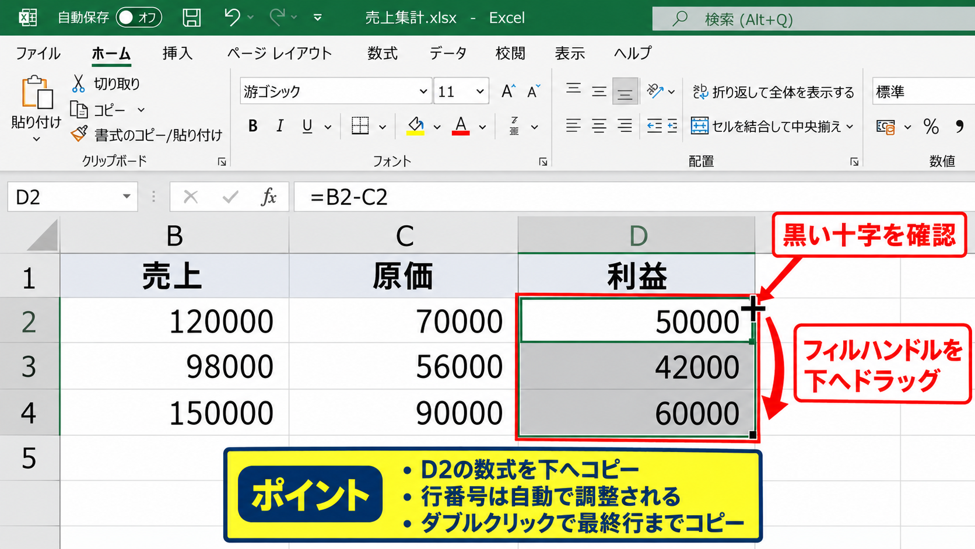This screenshot has width=975, height=549.
Task: Align text right
Action: point(625,125)
